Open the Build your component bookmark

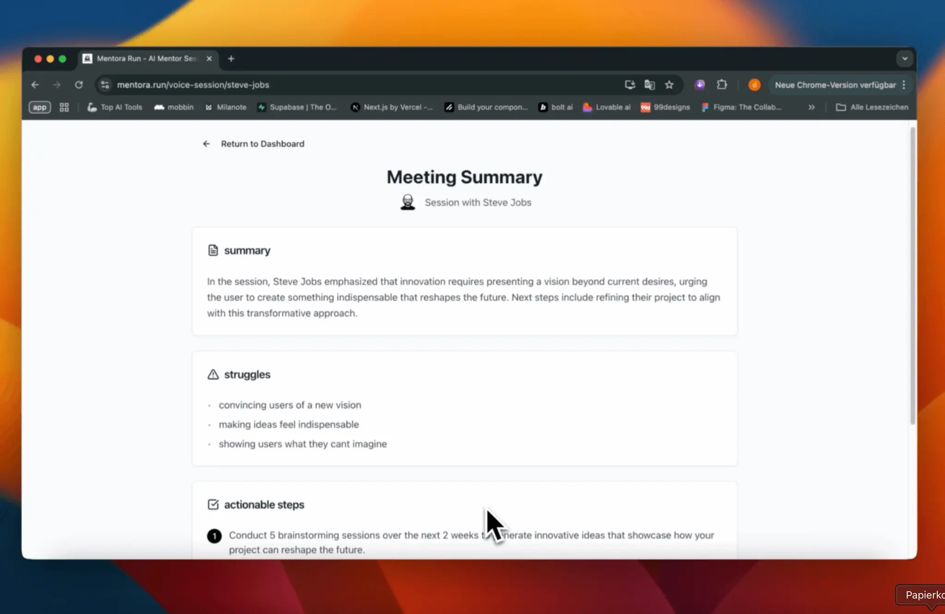pos(486,107)
